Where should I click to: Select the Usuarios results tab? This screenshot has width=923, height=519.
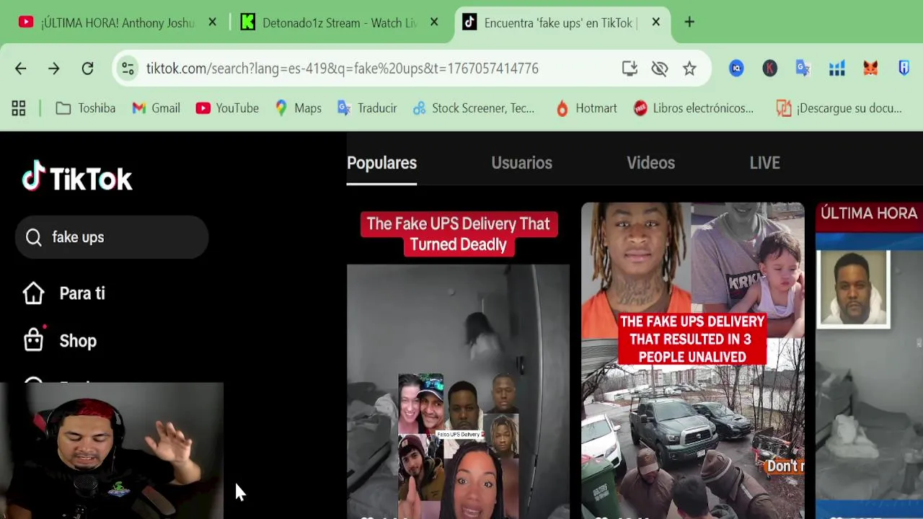coord(521,163)
